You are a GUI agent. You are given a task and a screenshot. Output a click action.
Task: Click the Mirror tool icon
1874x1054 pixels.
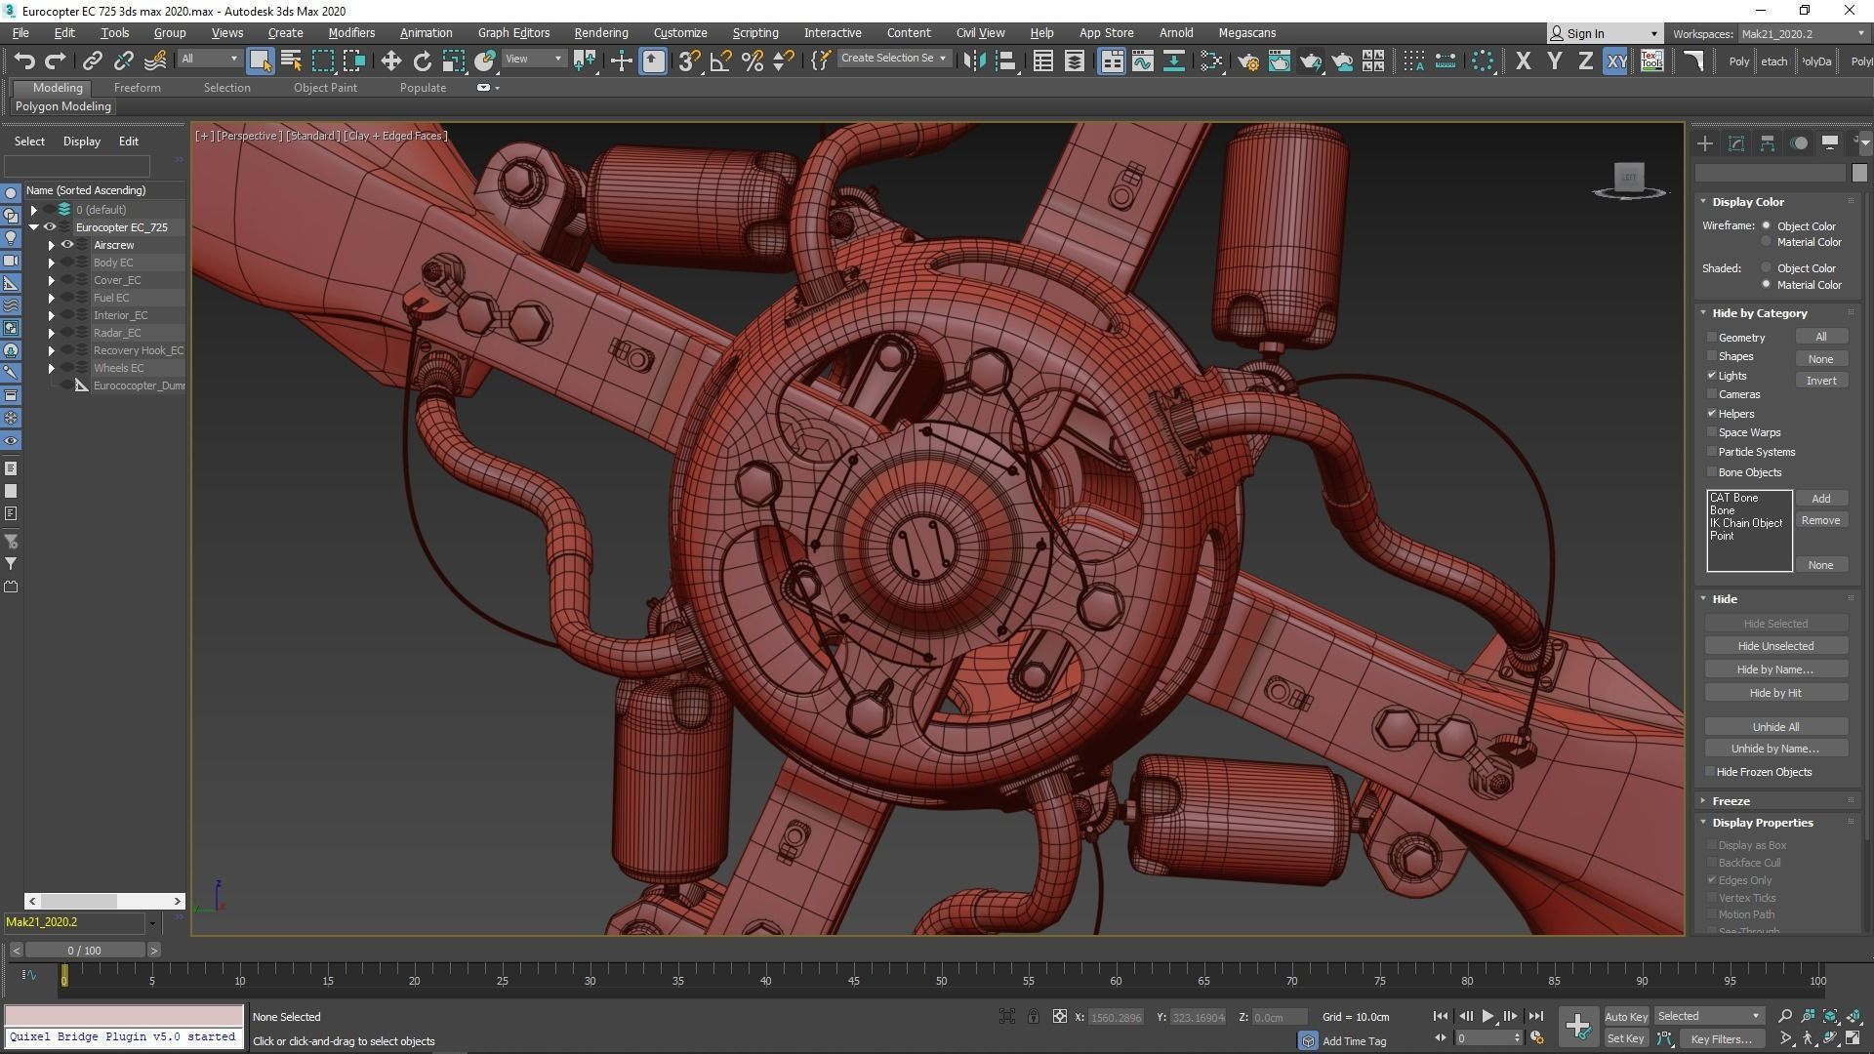pos(973,61)
